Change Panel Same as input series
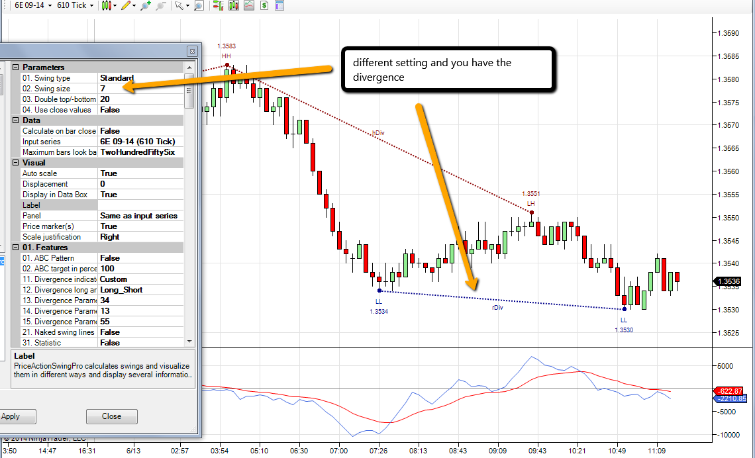The height and width of the screenshot is (458, 755). coord(141,216)
